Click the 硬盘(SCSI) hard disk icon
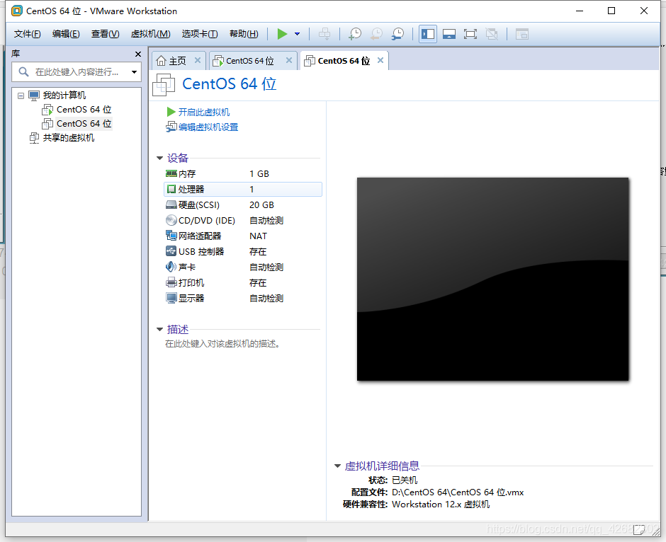This screenshot has height=542, width=666. pyautogui.click(x=171, y=204)
